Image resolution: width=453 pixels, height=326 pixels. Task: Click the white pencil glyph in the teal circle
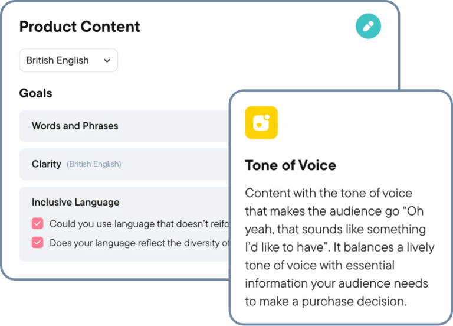pos(368,26)
